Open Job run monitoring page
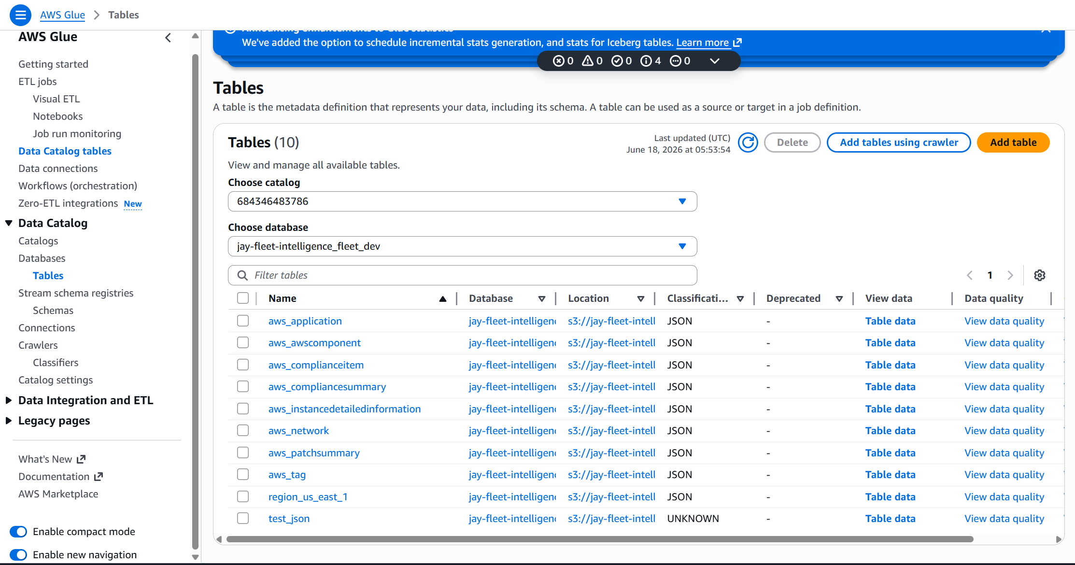Viewport: 1075px width, 565px height. tap(77, 134)
